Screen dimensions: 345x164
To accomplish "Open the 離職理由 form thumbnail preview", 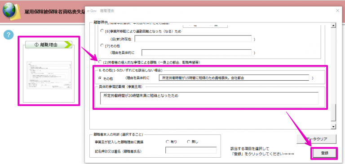I will 49,75.
